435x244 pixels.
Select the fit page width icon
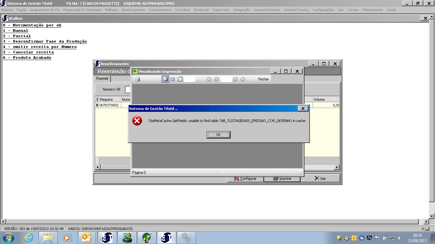172,79
